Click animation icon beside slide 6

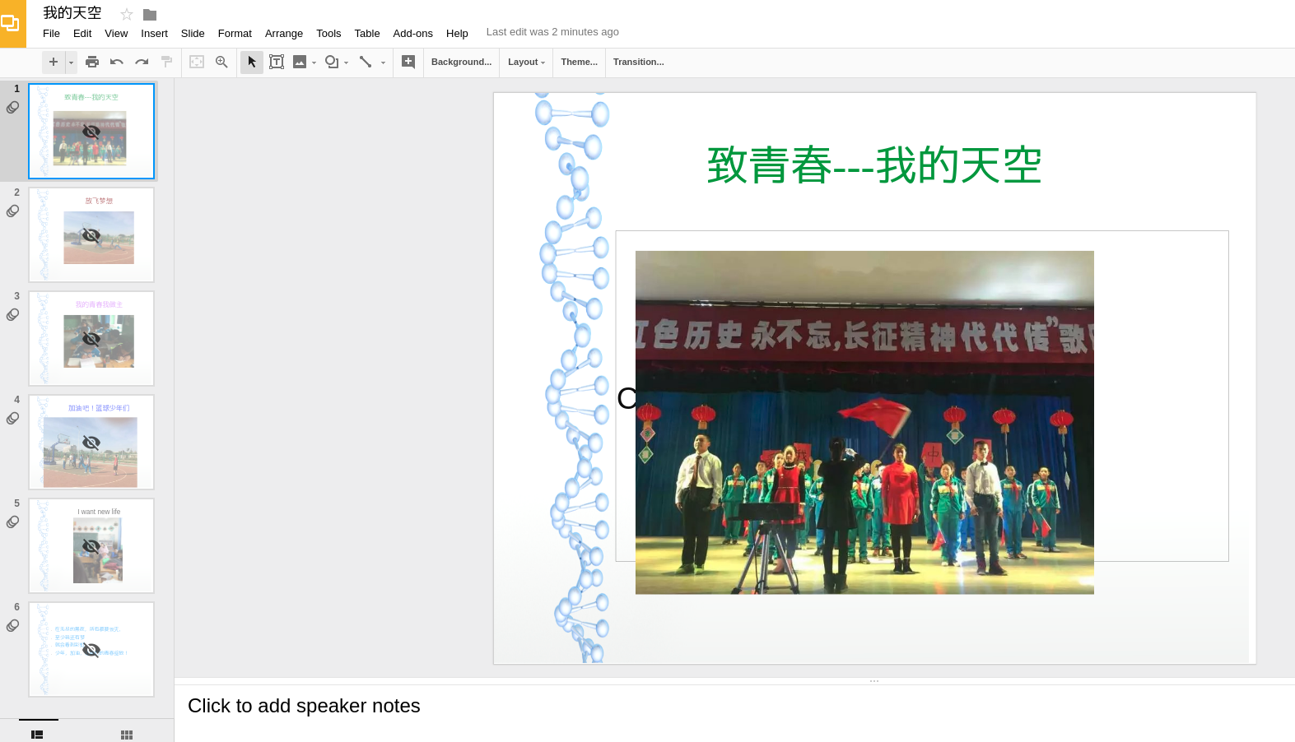tap(13, 626)
